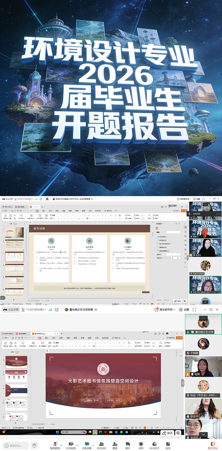Click the red 离开会议 button

[x=212, y=445]
